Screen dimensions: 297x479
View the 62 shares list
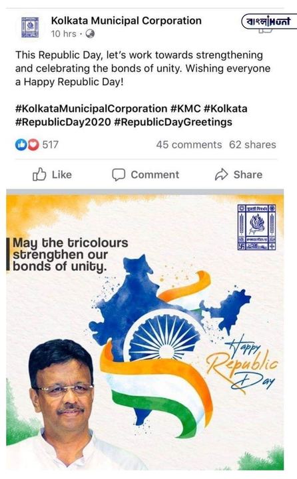tap(252, 145)
